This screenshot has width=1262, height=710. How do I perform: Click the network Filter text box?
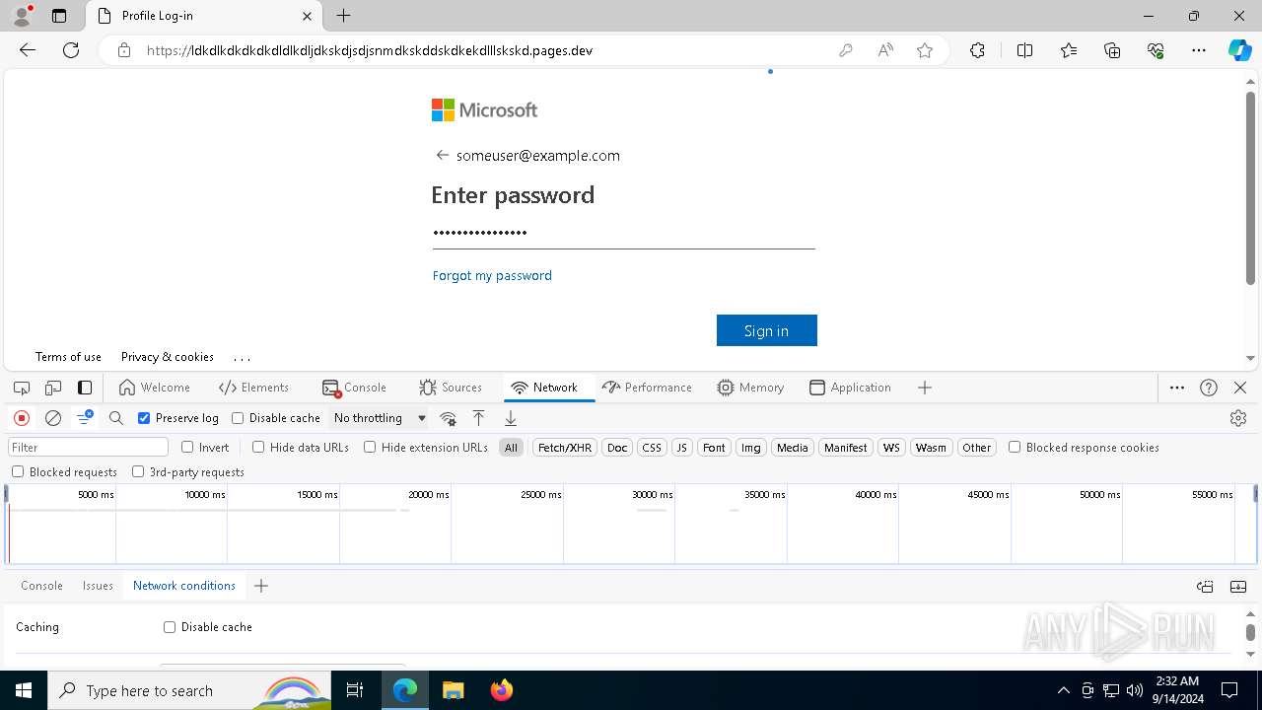[89, 448]
